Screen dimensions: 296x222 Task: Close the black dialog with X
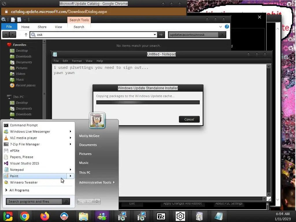[260, 17]
